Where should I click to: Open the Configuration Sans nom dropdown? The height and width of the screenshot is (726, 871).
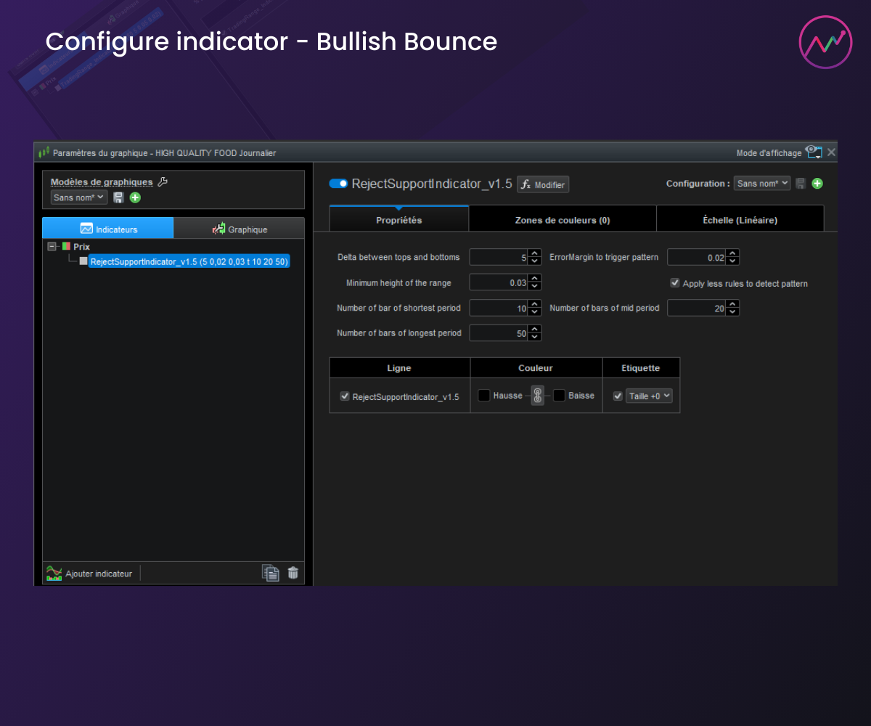[x=761, y=184]
